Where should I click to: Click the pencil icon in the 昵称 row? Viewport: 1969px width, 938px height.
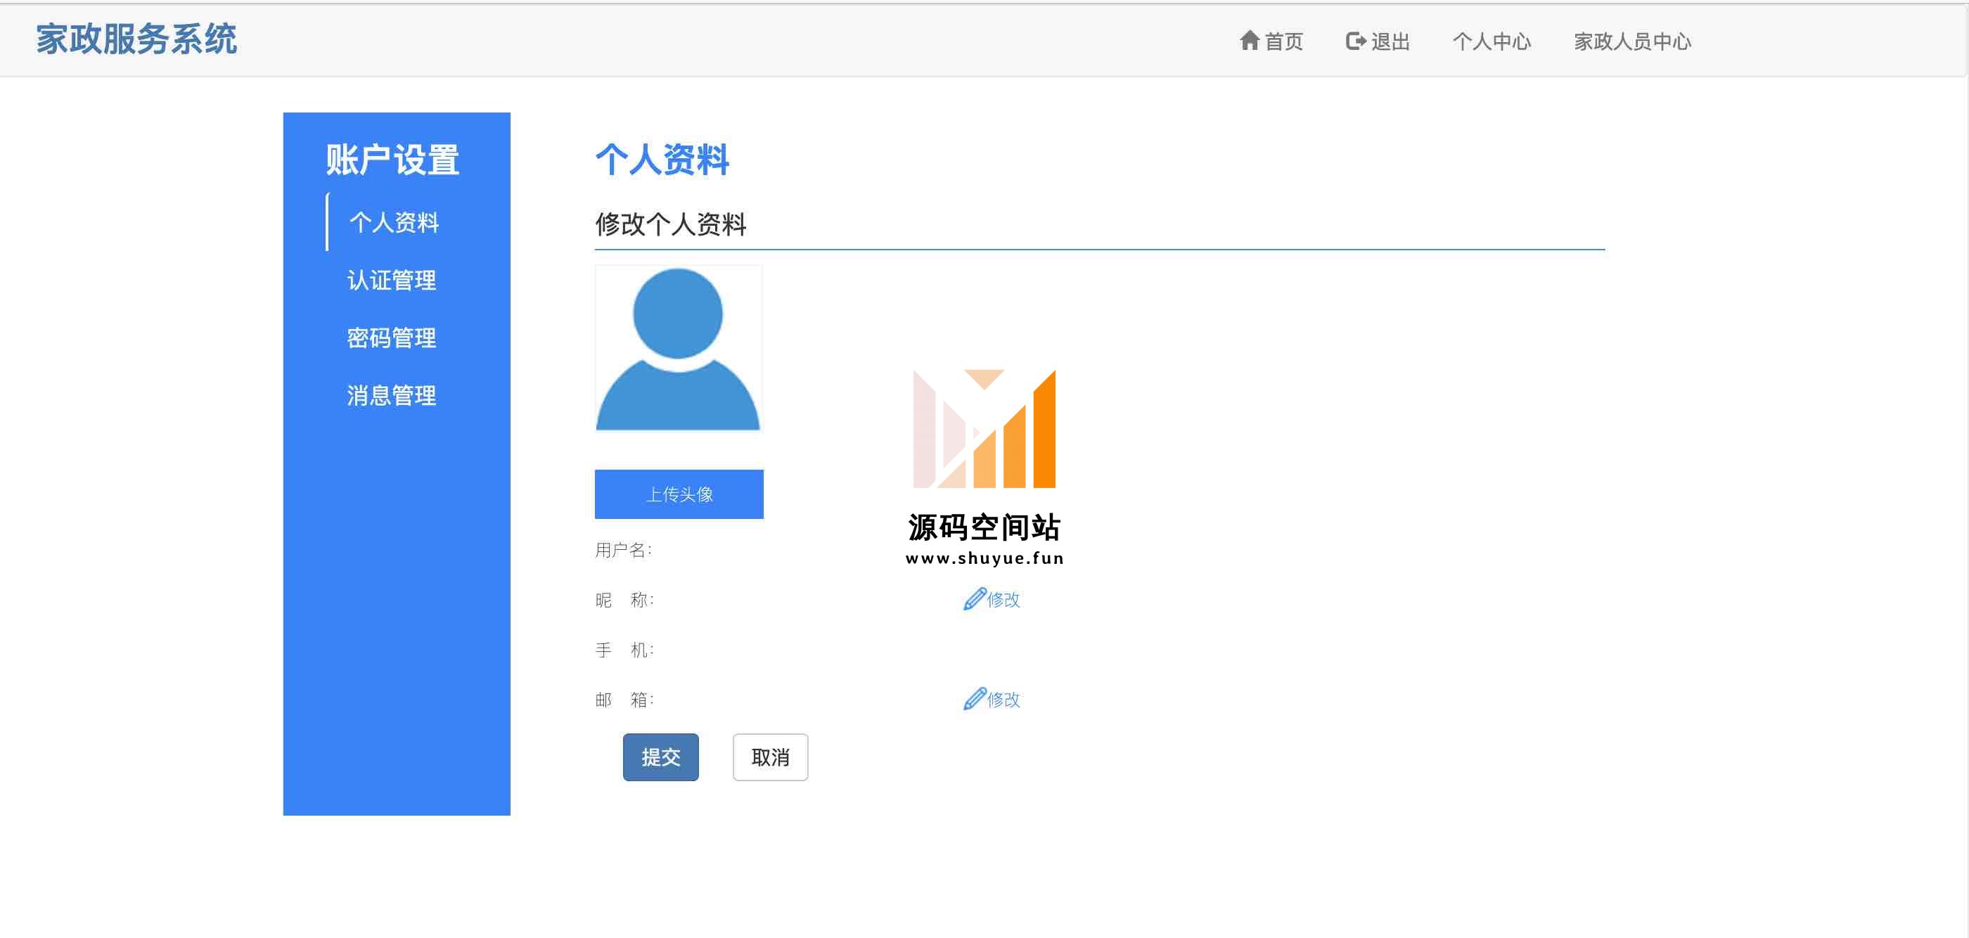coord(974,598)
